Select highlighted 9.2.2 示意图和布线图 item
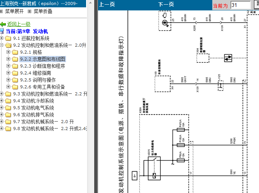Viewport: 259px width, 193px height. point(42,59)
